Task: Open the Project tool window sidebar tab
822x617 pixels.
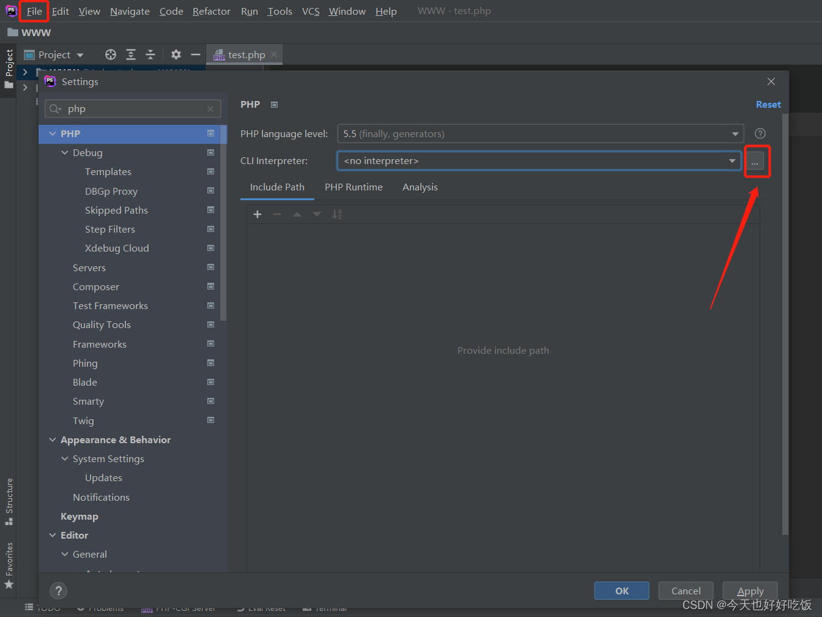Action: click(x=9, y=68)
